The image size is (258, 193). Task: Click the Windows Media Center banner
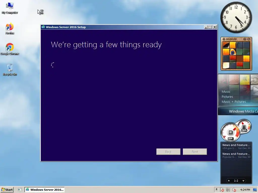tap(238, 111)
